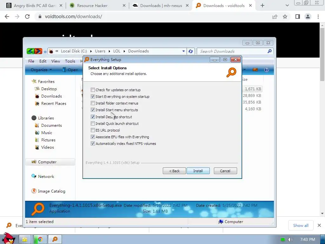325x244 pixels.
Task: Switch to Angry Birds PC All Games tab
Action: click(x=34, y=6)
